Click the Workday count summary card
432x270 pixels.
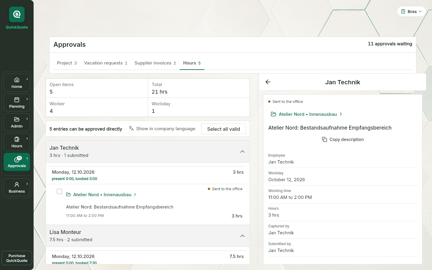(x=199, y=107)
